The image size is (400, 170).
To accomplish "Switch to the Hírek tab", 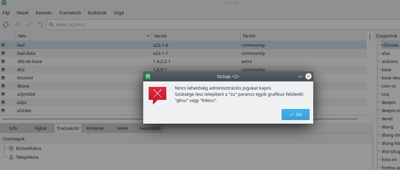I will pos(122,128).
